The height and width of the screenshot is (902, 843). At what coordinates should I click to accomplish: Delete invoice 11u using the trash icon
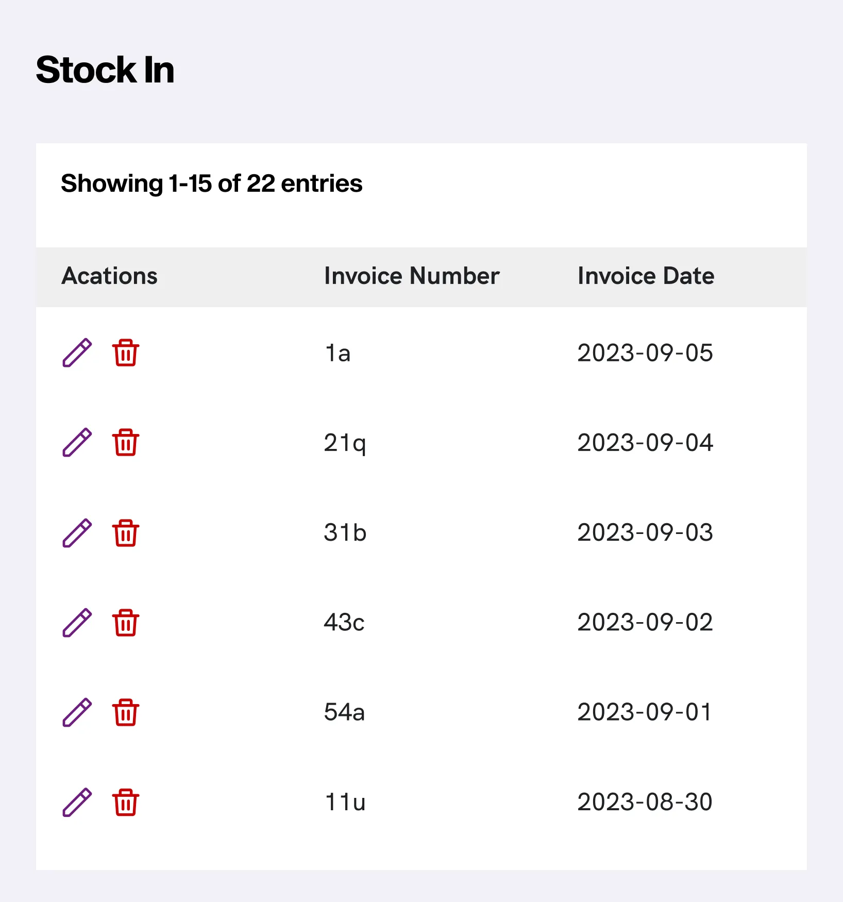(x=126, y=802)
